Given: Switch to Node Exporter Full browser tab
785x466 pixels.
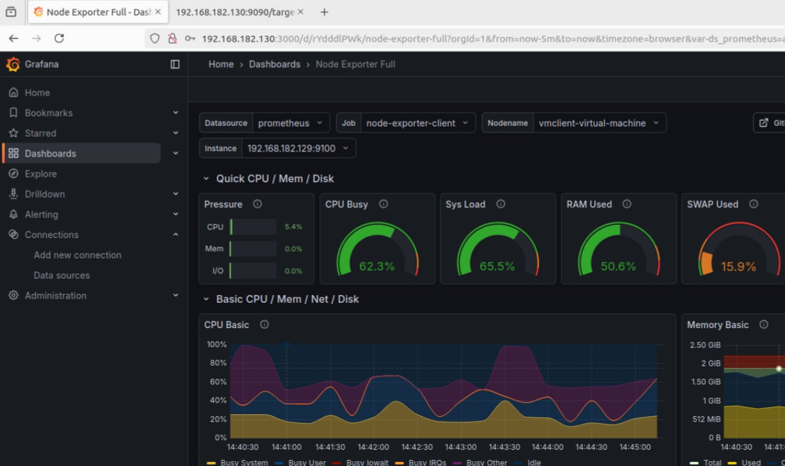Looking at the screenshot, I should coord(97,12).
